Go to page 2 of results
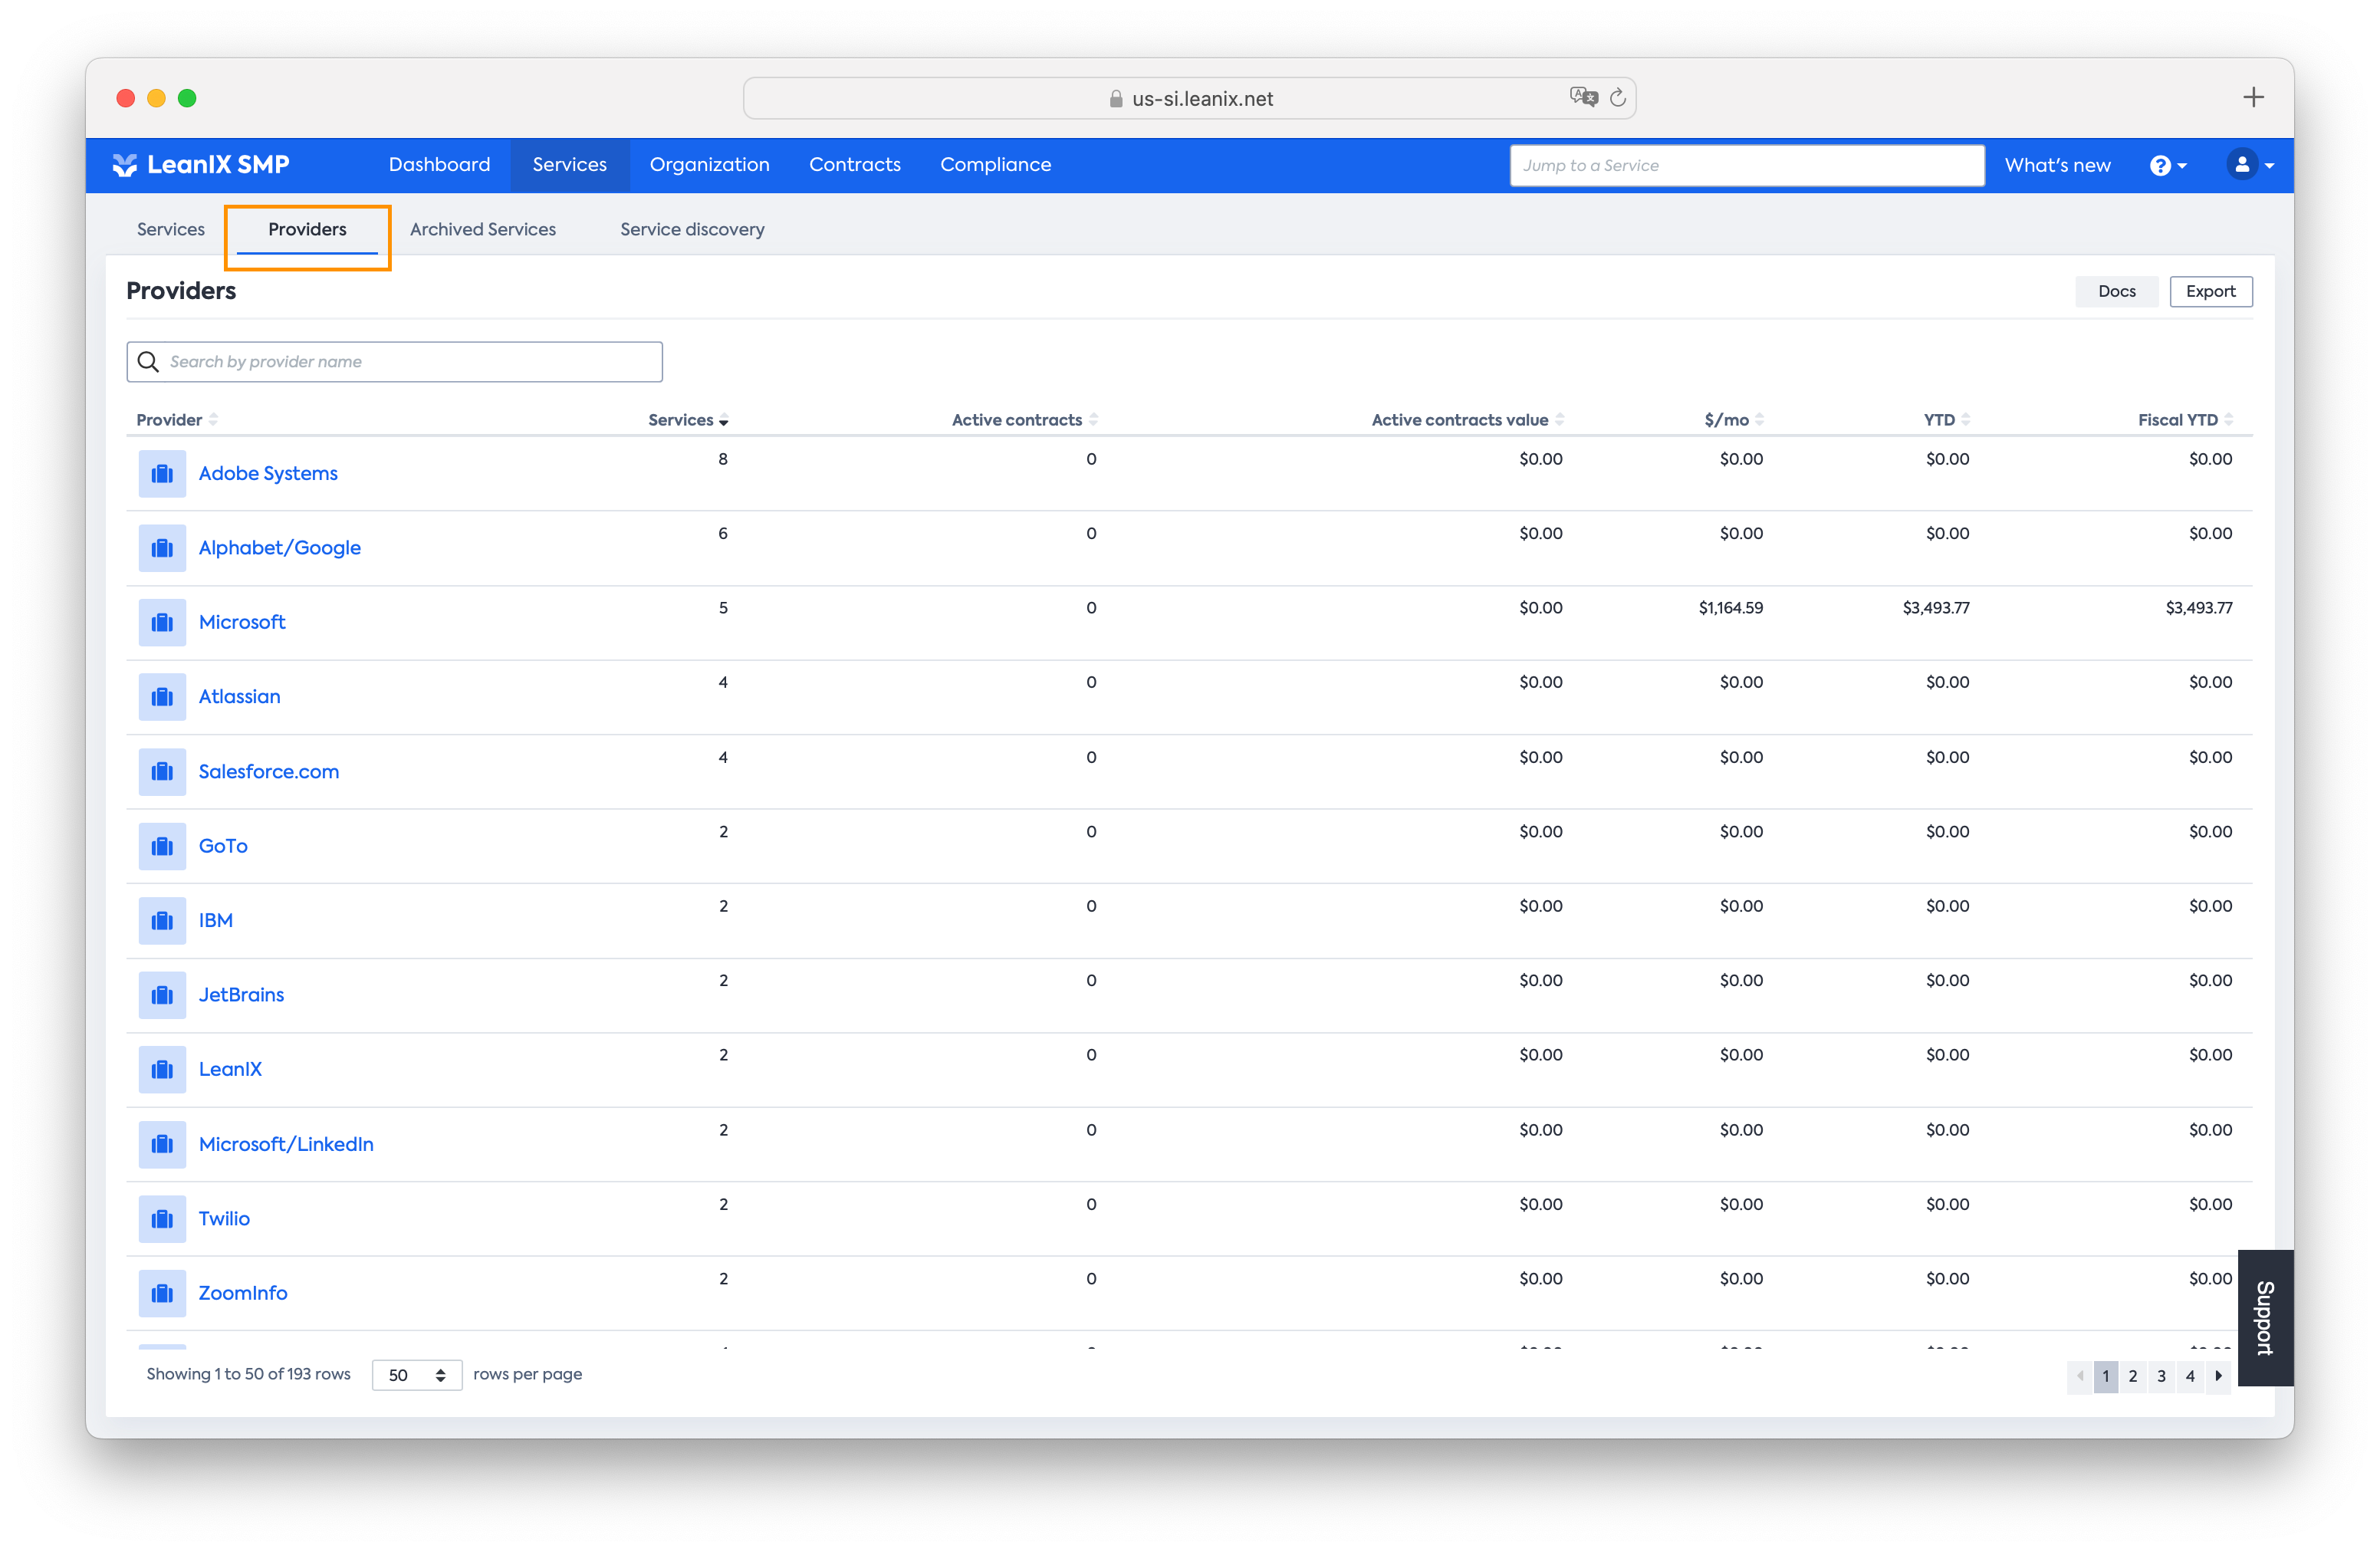Image resolution: width=2380 pixels, height=1552 pixels. coord(2132,1376)
